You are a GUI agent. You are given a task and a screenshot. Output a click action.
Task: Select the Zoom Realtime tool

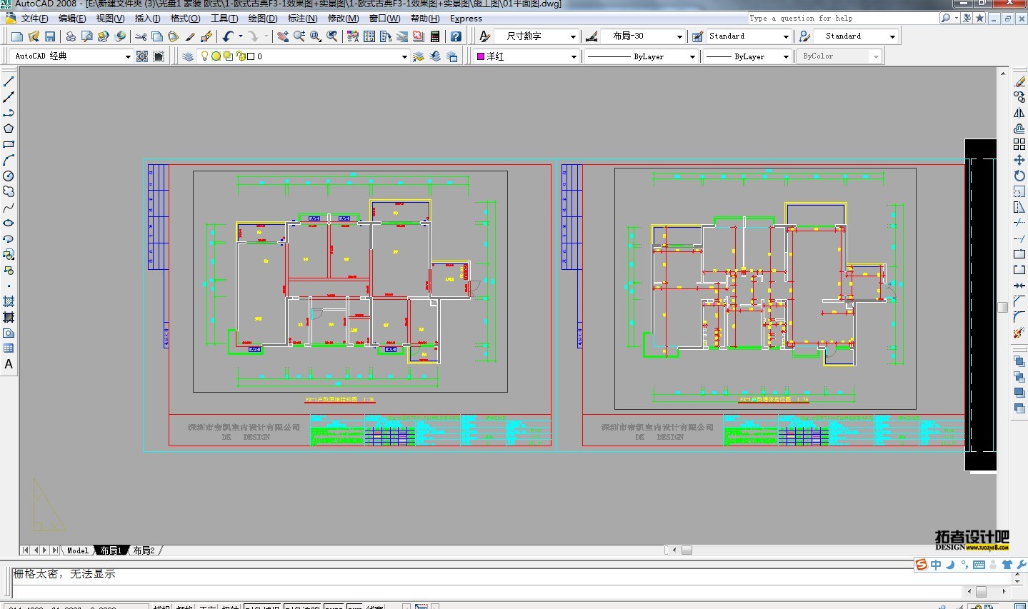(299, 36)
